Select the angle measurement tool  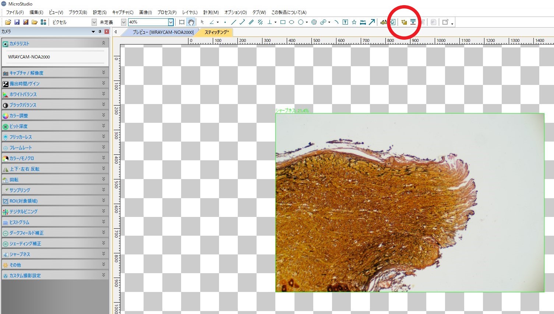212,22
